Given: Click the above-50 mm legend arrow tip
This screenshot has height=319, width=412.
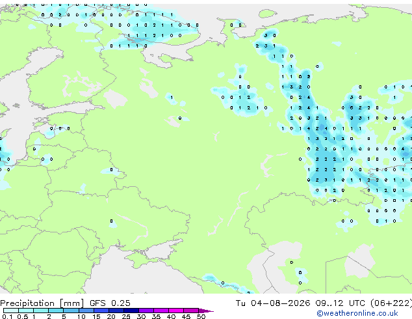Looking at the screenshot, I should [x=206, y=311].
